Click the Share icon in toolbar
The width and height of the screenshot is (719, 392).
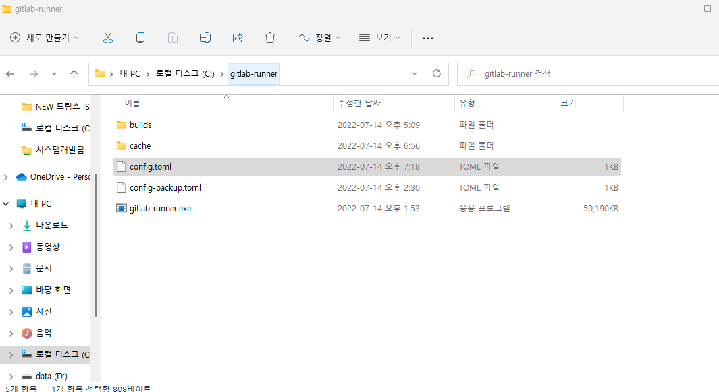click(x=238, y=38)
